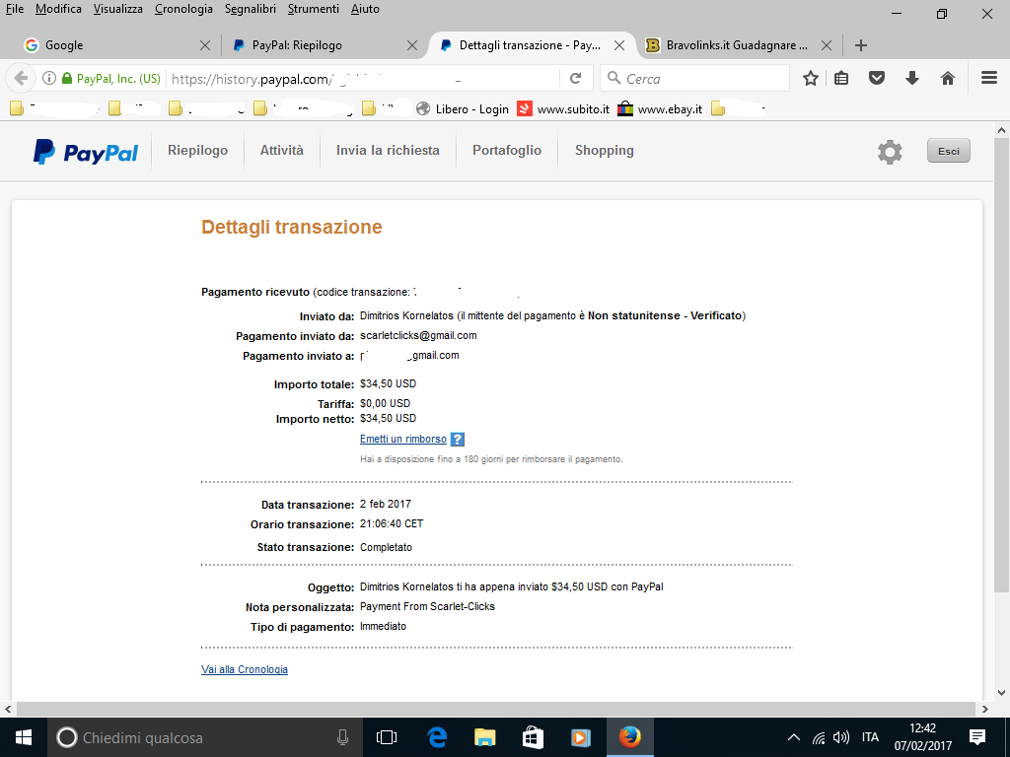Screen dimensions: 1010x757
Task: Go to PayPal Attività section
Action: [x=281, y=150]
